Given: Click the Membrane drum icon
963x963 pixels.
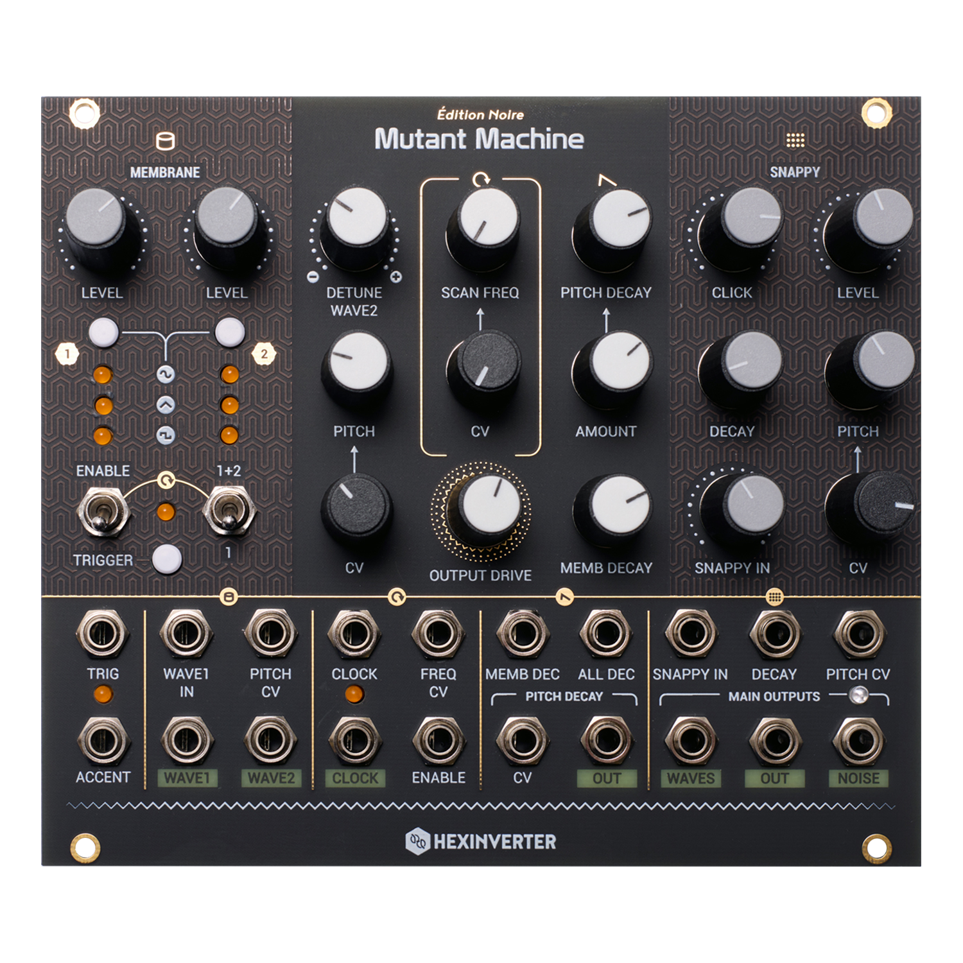Looking at the screenshot, I should [x=166, y=141].
